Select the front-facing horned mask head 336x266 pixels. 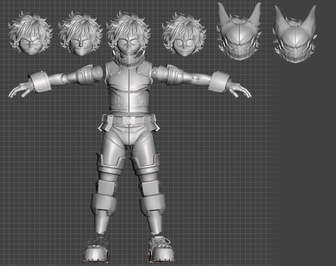tap(239, 32)
